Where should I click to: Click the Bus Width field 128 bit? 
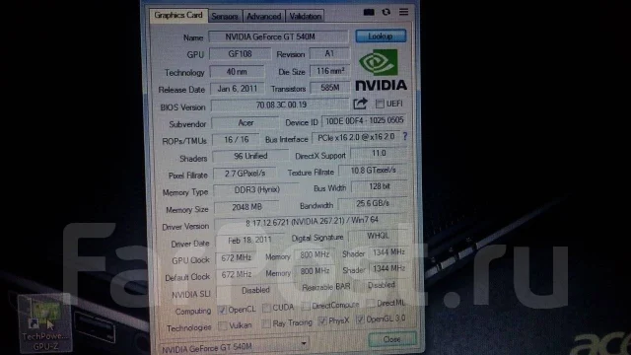point(379,186)
